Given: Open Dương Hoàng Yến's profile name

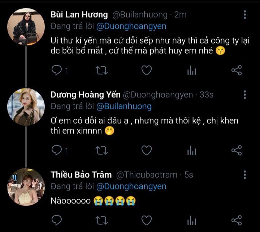Looking at the screenshot, I should (x=86, y=95).
